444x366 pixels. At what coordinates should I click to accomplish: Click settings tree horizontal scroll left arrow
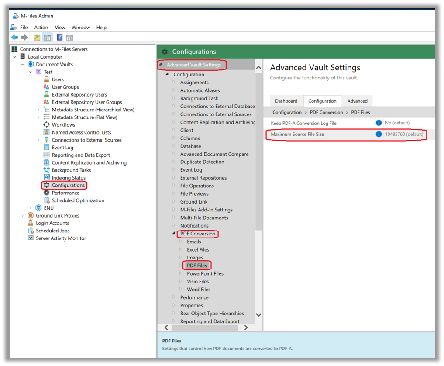166,328
